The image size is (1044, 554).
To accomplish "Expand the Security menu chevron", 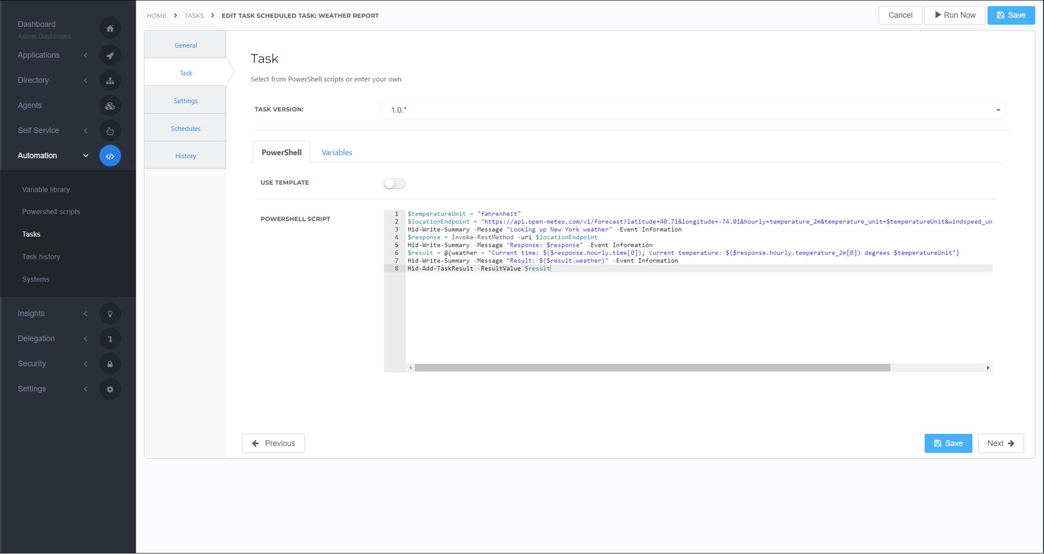I will coord(85,364).
